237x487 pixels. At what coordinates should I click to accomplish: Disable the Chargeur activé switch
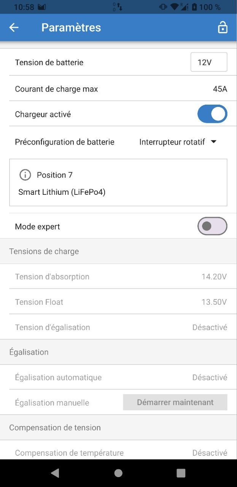pyautogui.click(x=212, y=114)
